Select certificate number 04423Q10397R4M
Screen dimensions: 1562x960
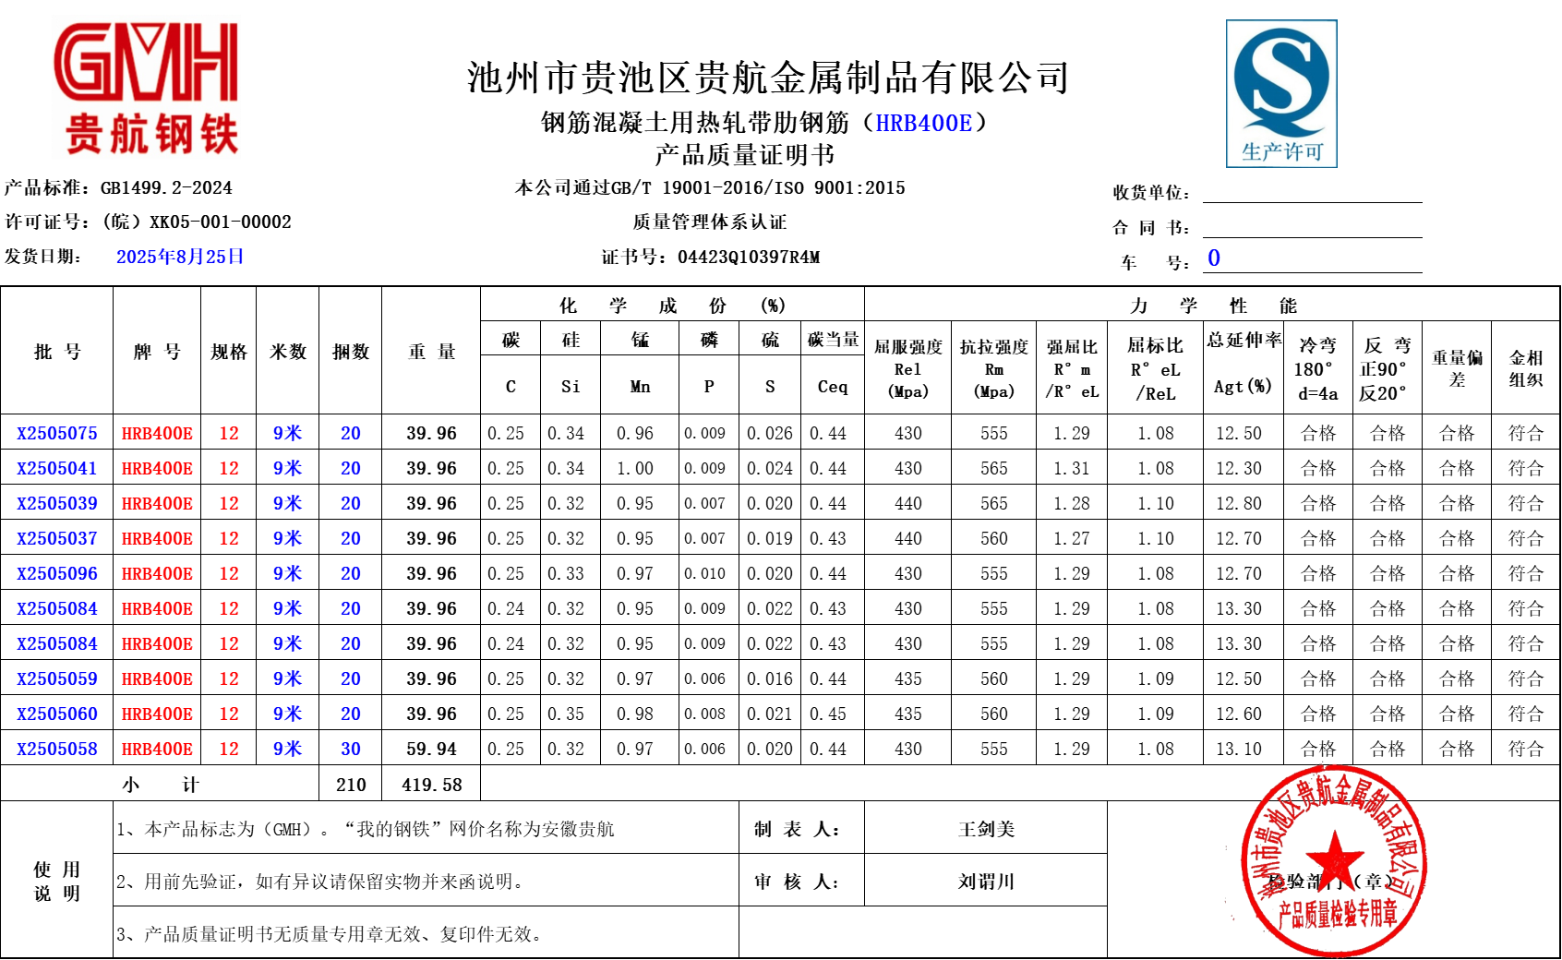point(749,257)
